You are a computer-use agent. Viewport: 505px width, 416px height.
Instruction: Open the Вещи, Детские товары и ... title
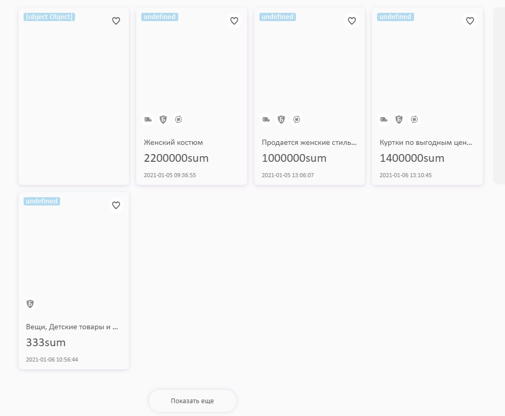click(x=72, y=327)
